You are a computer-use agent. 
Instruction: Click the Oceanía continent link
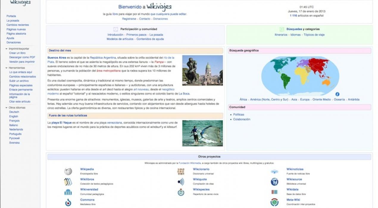pos(339,100)
